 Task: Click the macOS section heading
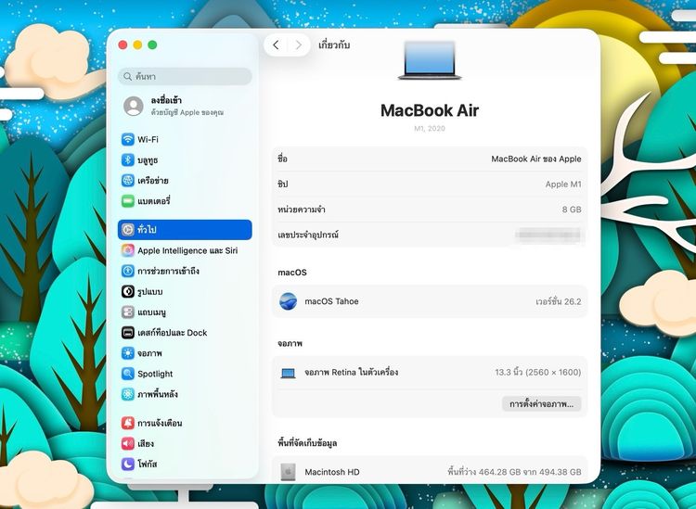[x=292, y=273]
